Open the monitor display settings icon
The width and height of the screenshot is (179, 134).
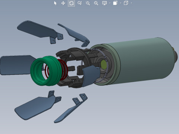tap(104, 3)
